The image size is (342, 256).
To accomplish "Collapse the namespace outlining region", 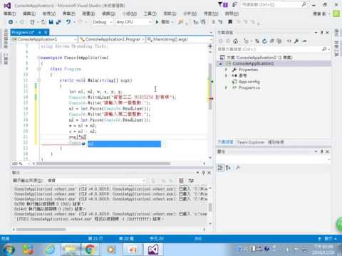I will coord(38,58).
